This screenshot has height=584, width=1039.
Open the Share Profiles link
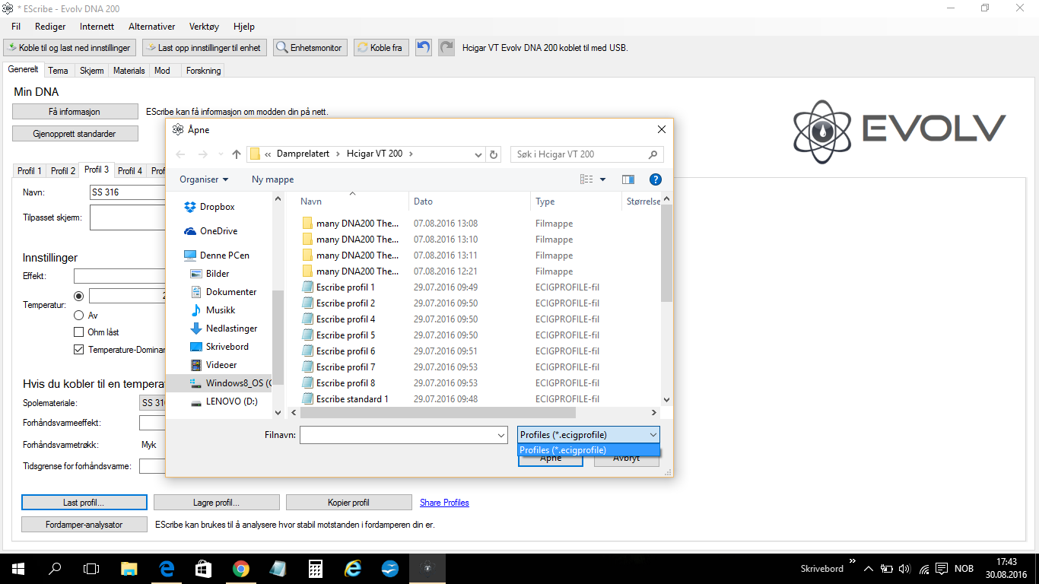[444, 503]
